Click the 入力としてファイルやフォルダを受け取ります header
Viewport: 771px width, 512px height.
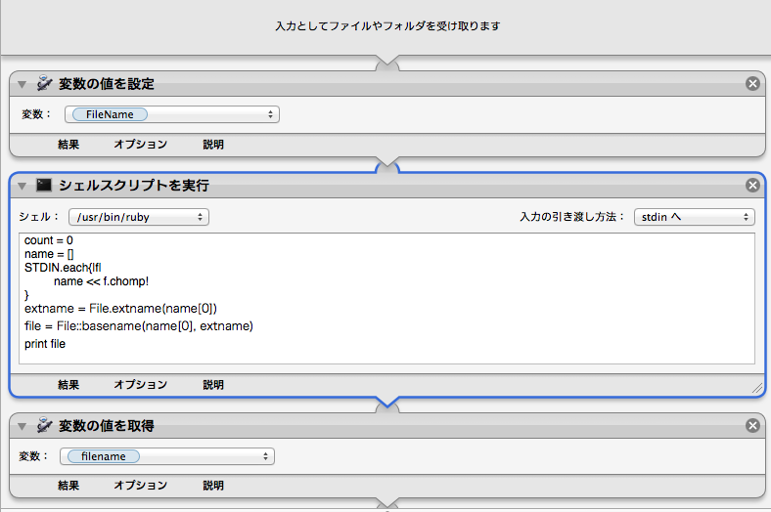tap(387, 26)
